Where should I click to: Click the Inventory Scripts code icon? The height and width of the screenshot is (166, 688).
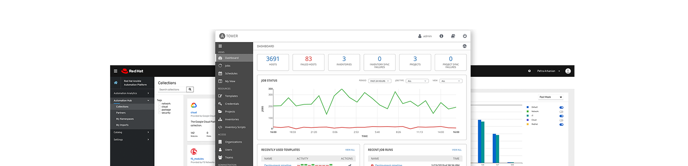[220, 127]
